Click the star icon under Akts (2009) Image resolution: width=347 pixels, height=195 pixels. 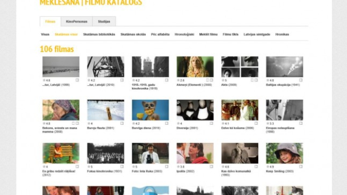point(223,80)
